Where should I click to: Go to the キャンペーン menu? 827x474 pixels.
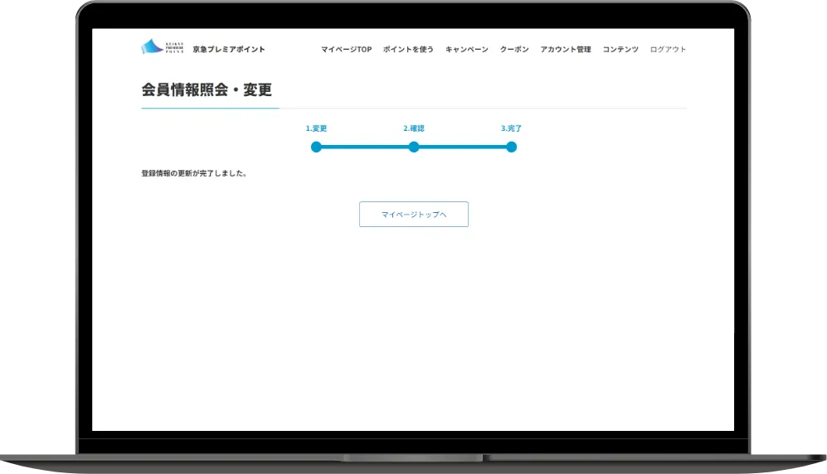pos(466,49)
